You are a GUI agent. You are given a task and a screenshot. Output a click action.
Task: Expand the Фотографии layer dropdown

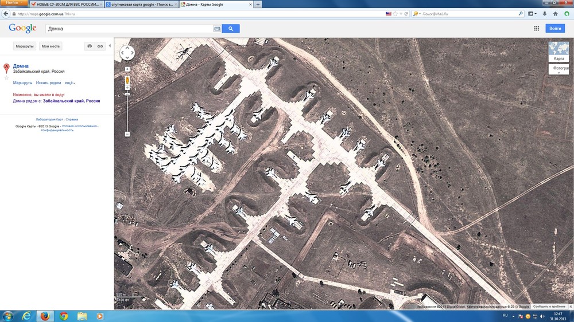[x=559, y=69]
